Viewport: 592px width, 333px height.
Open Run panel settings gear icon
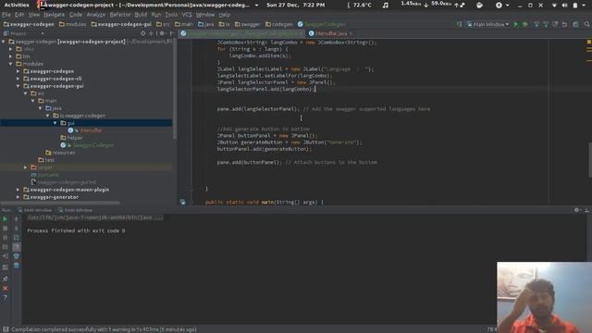click(x=576, y=210)
